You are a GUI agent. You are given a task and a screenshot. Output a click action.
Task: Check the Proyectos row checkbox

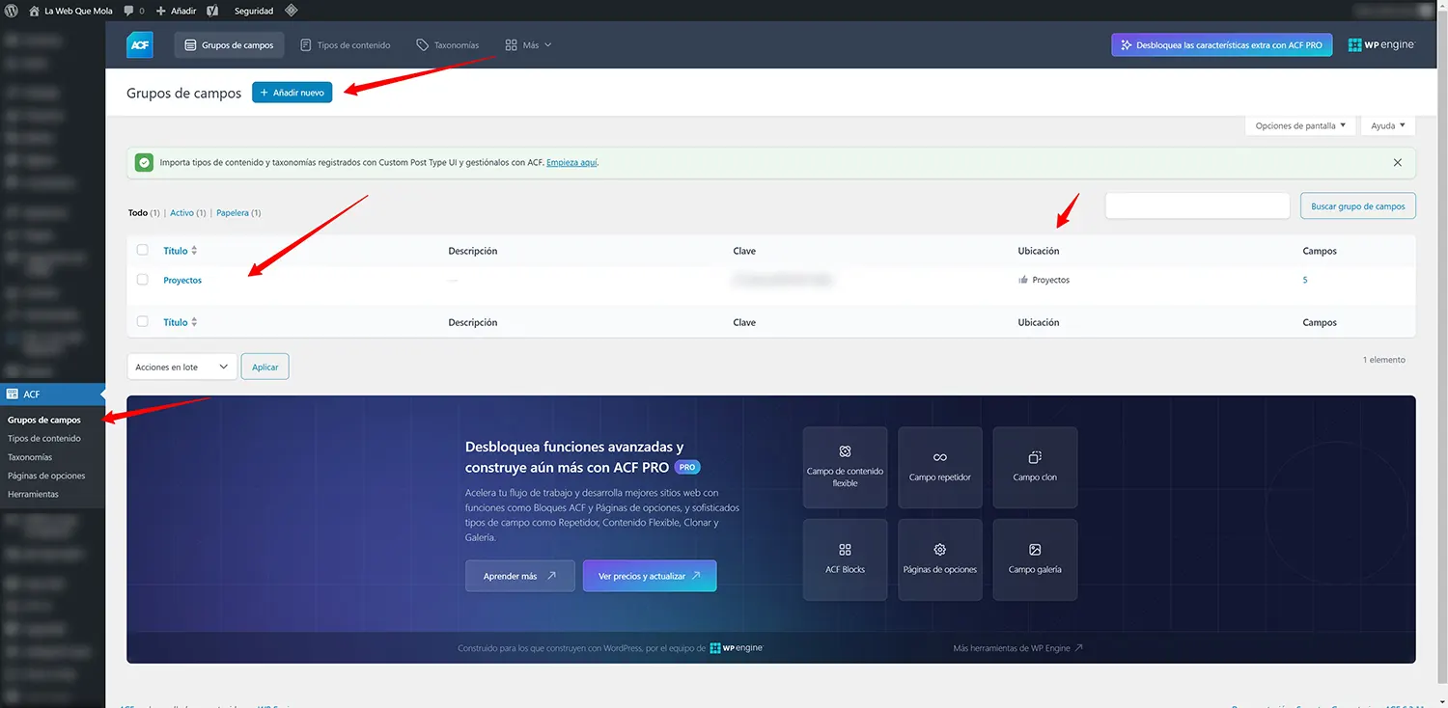click(x=142, y=279)
